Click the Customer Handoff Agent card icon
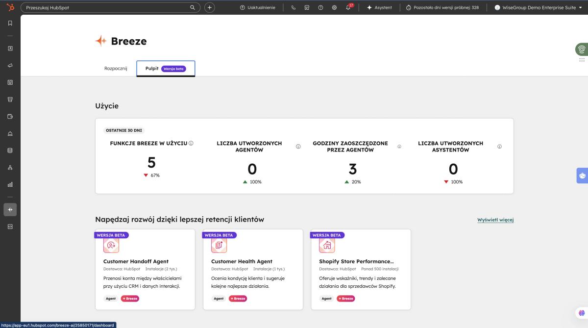The height and width of the screenshot is (328, 588). pyautogui.click(x=111, y=245)
